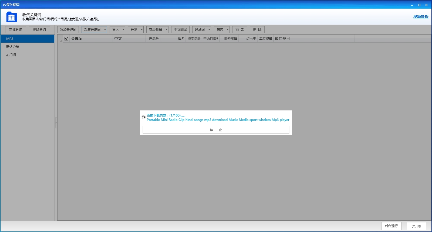Open the 过滤词 dropdown
432x232 pixels.
point(202,30)
